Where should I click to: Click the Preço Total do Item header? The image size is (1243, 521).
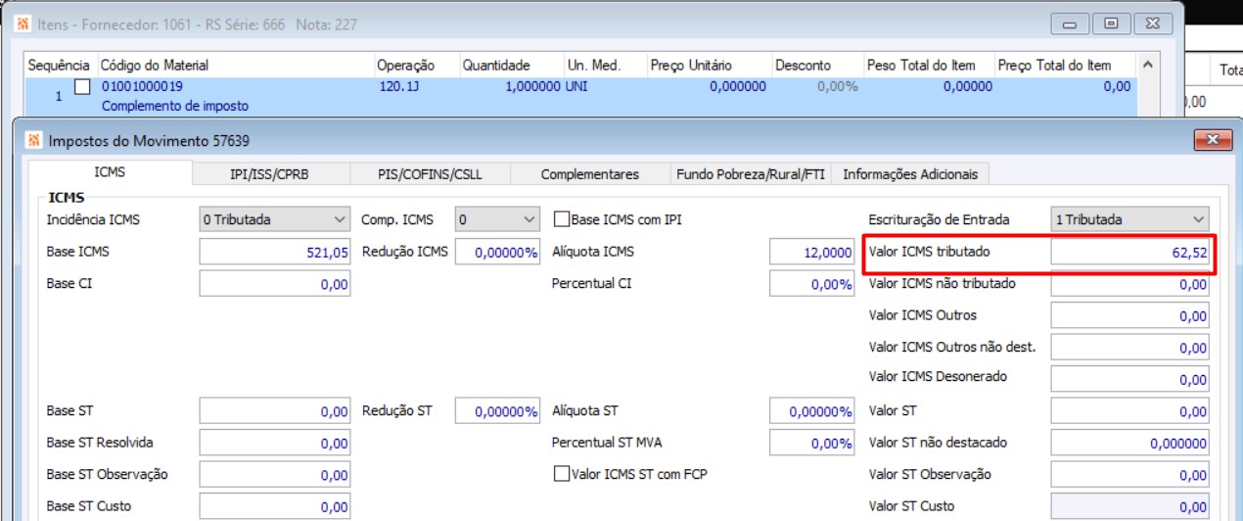tap(1064, 66)
